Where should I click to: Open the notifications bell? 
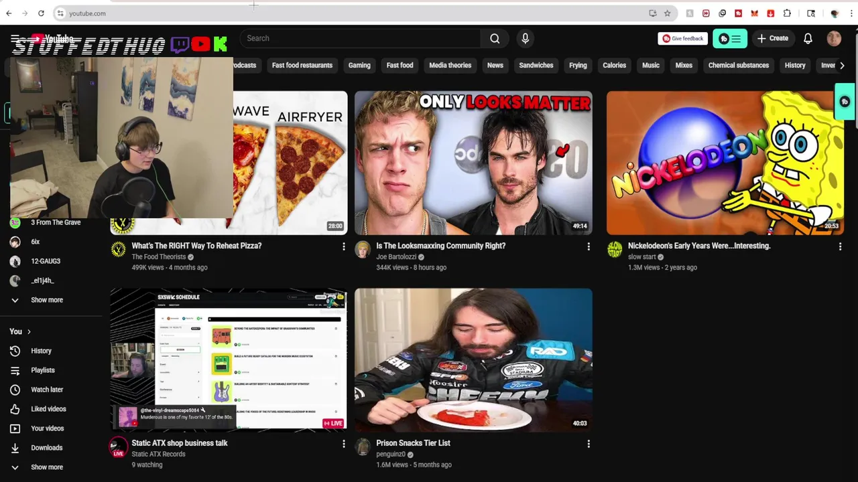808,38
